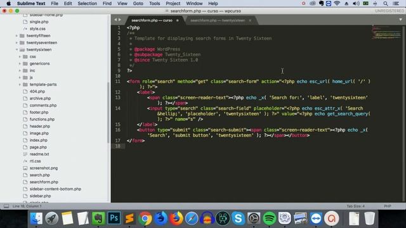Open the Find menu
Image resolution: width=406 pixels, height=228 pixels.
click(x=107, y=3)
